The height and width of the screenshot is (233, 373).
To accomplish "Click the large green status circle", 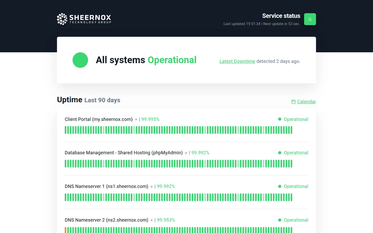I will (x=80, y=60).
